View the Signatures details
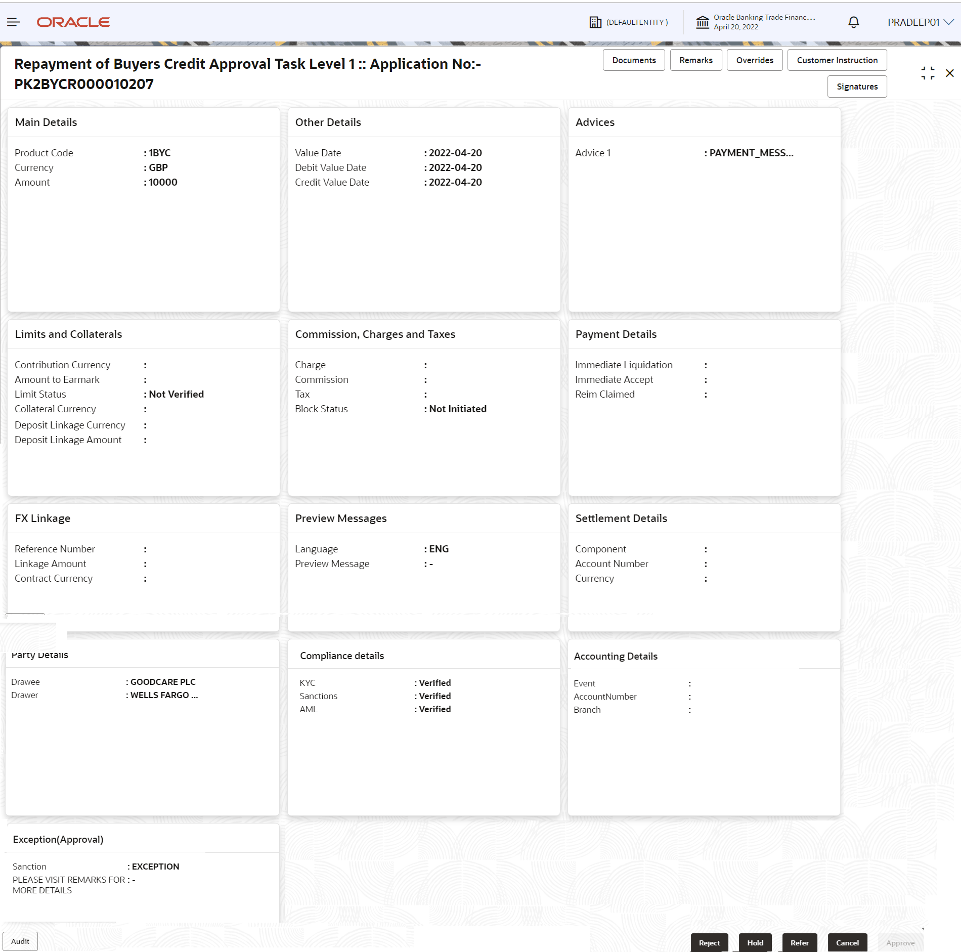Viewport: 961px width, 952px height. [x=857, y=86]
